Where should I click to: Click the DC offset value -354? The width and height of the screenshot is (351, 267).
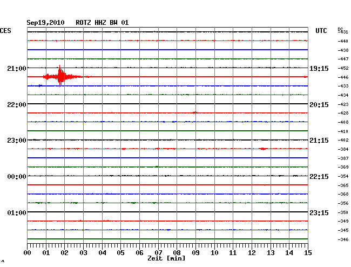pyautogui.click(x=343, y=176)
